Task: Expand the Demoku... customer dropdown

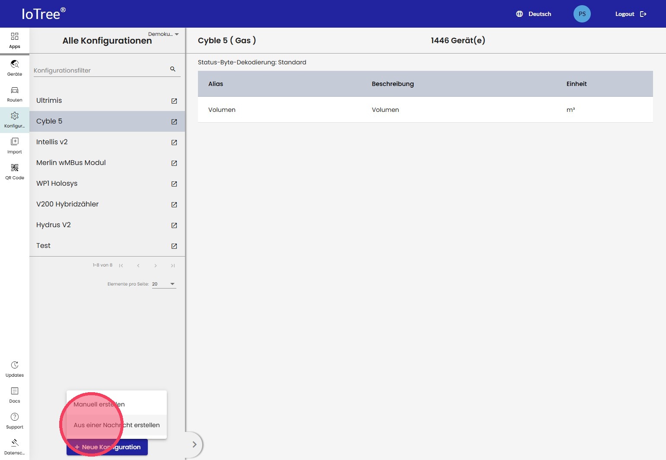Action: 163,34
